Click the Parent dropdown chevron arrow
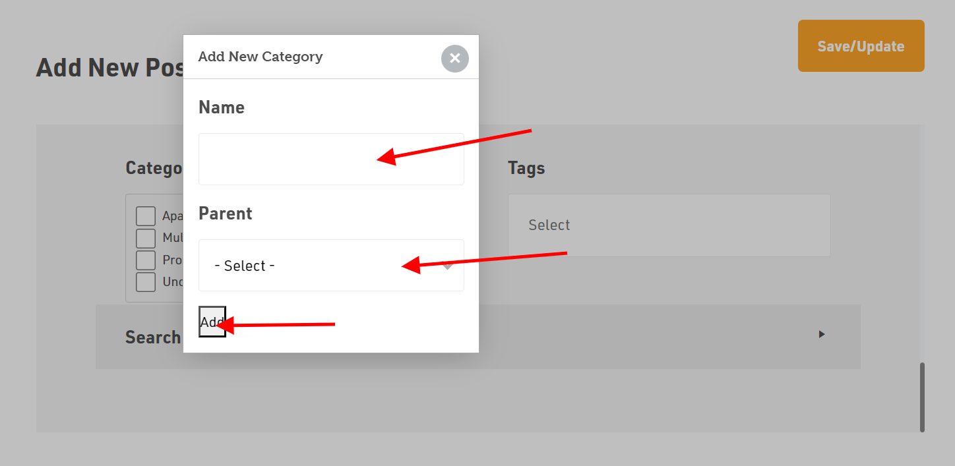955x466 pixels. point(448,266)
